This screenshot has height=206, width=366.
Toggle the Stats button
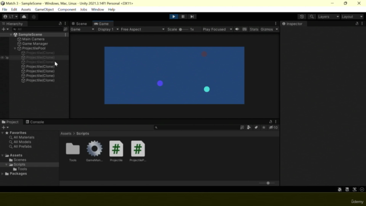254,29
